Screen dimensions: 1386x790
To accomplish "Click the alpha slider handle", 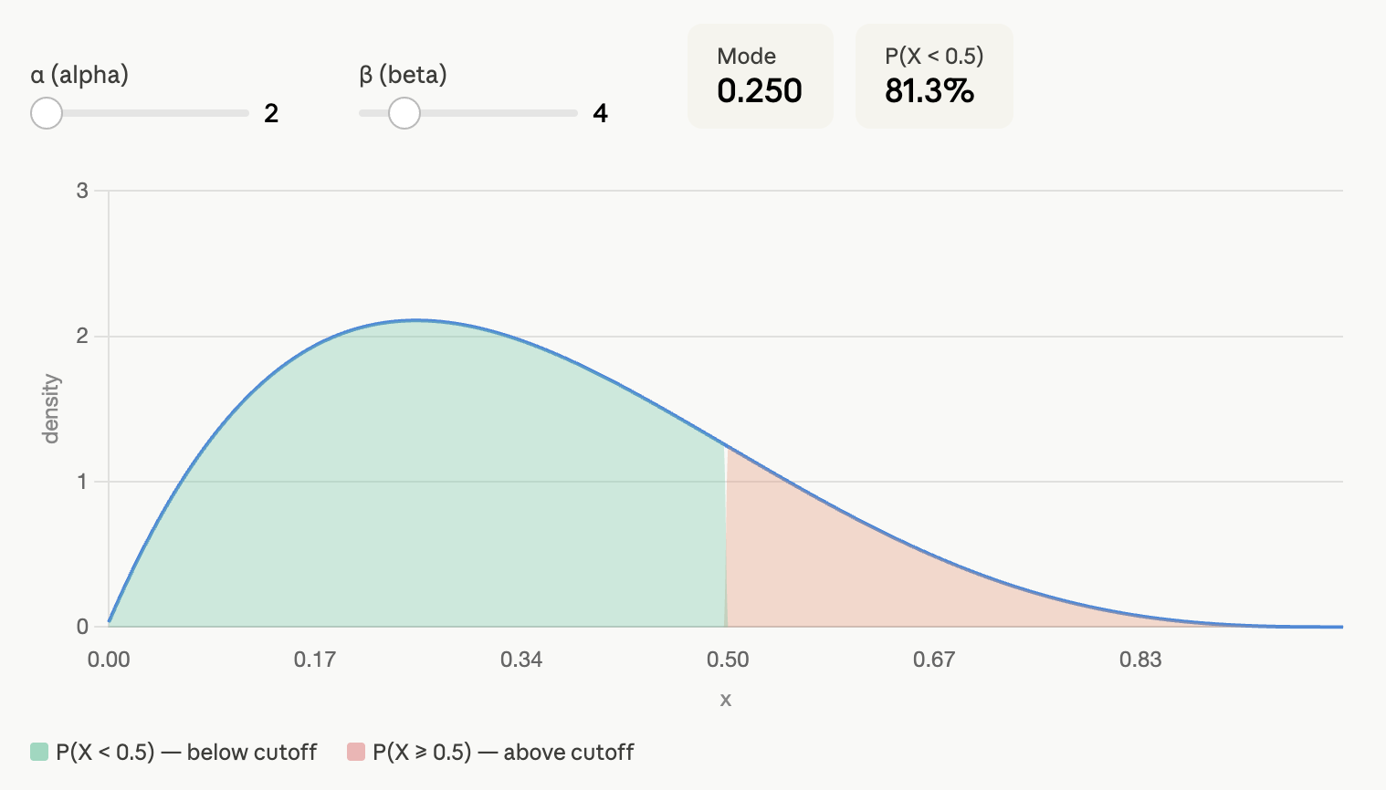I will pos(47,113).
